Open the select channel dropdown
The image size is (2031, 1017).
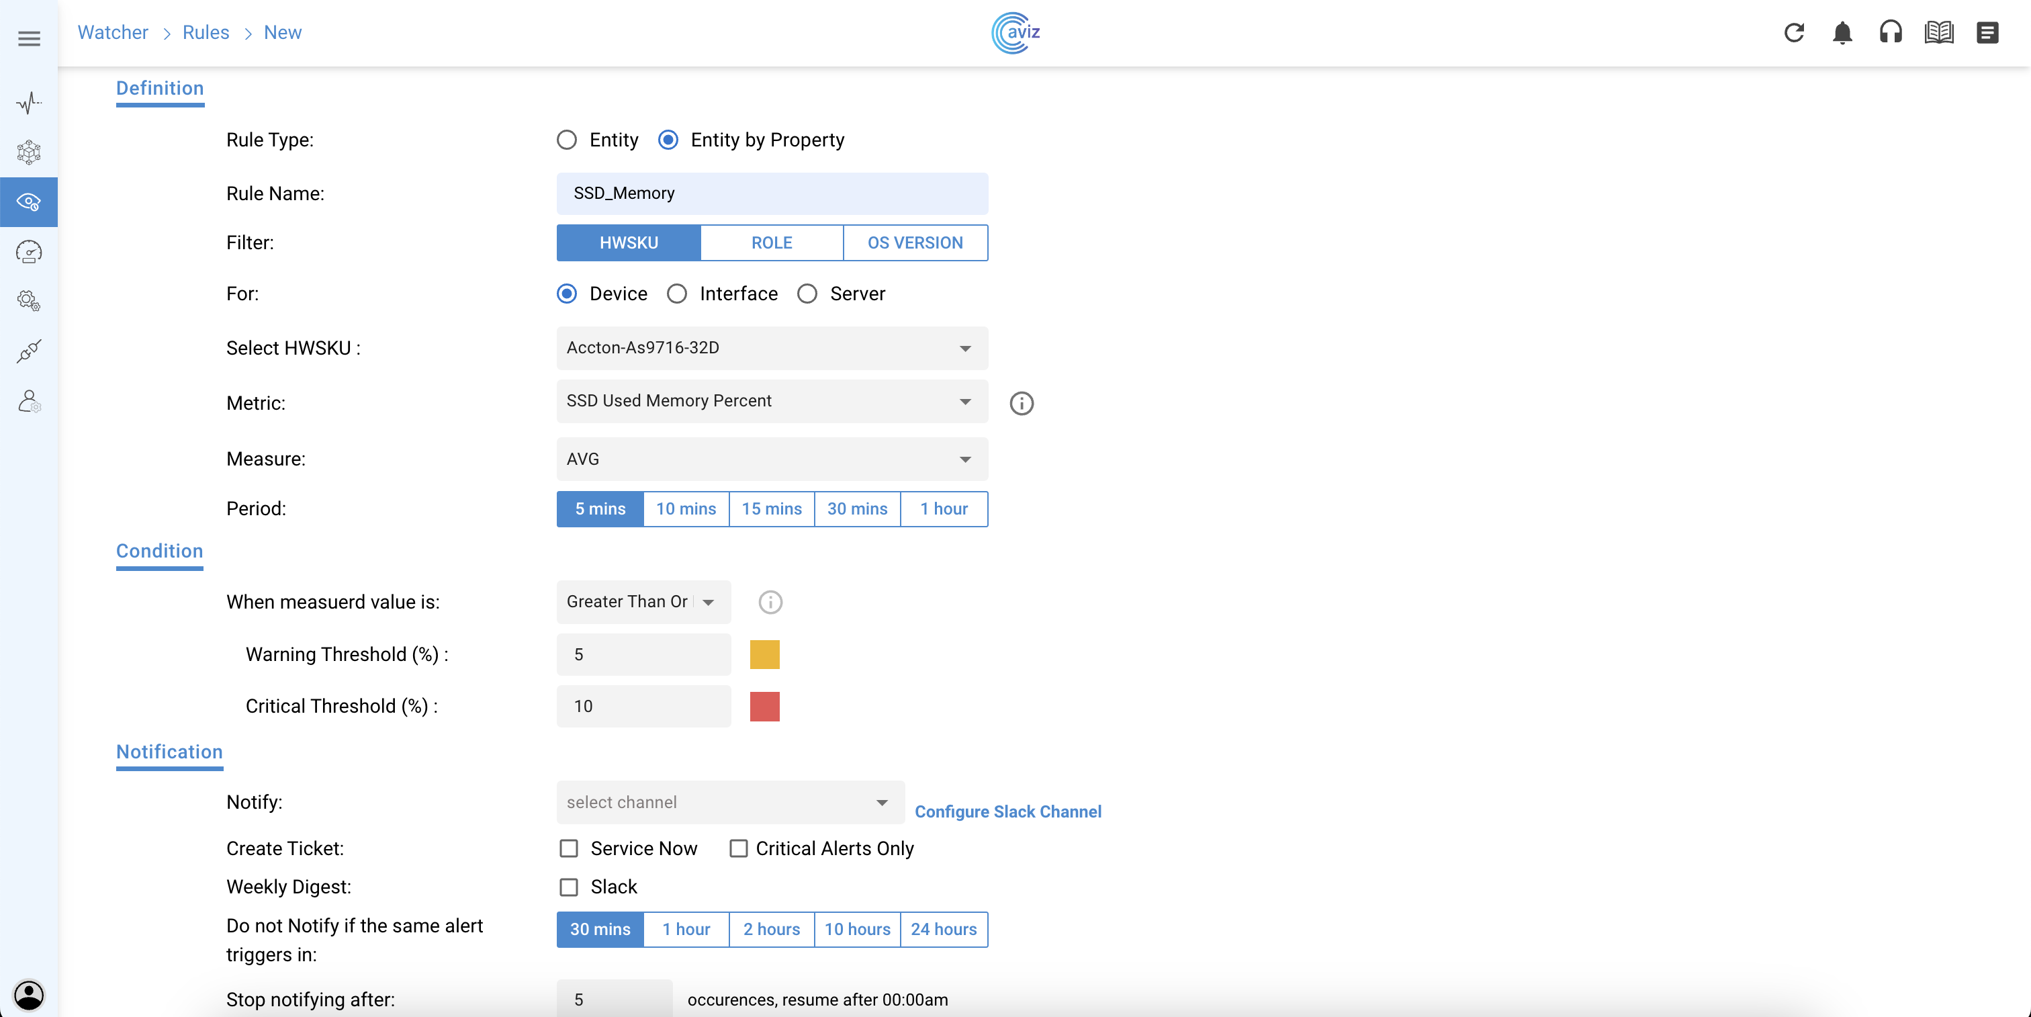tap(729, 802)
